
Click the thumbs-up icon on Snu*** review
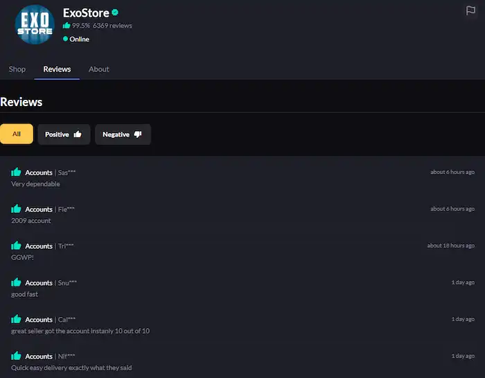[16, 282]
